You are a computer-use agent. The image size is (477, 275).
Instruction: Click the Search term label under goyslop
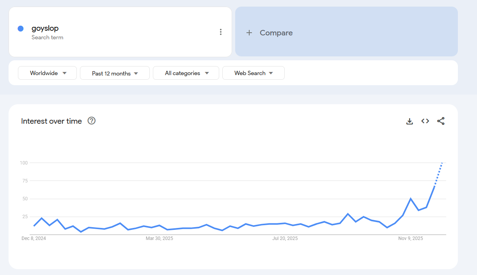click(x=47, y=37)
